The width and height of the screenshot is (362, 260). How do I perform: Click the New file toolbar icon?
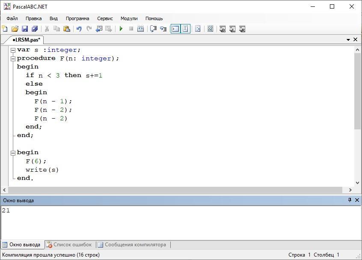point(5,29)
